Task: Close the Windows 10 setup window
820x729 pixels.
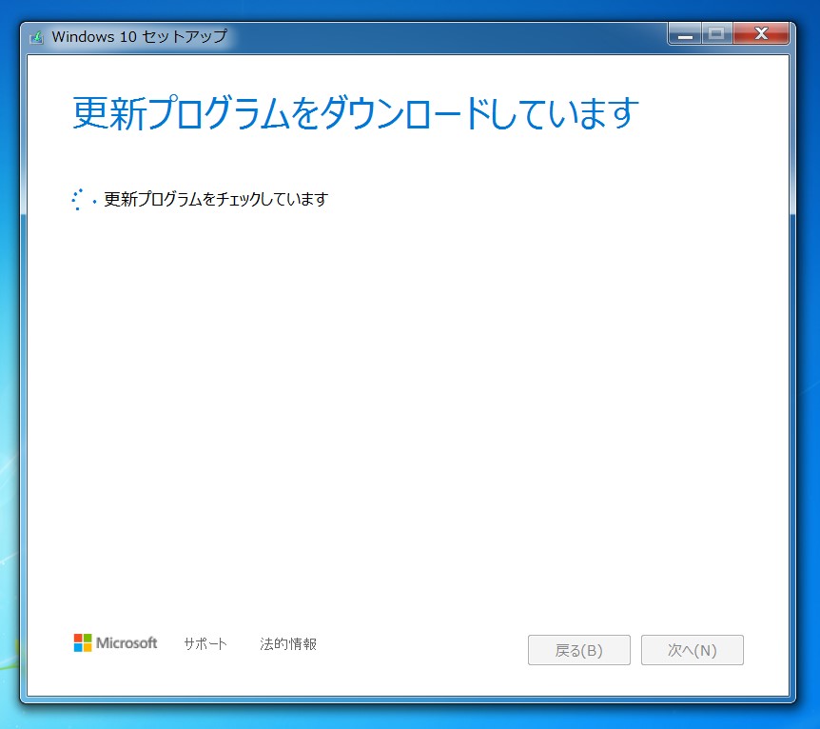Action: 761,32
